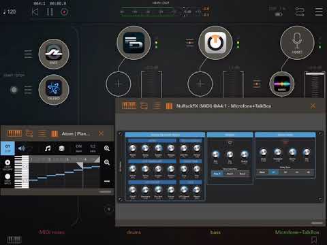This screenshot has height=245, width=327.
Task: Open the menu handle beside NuRack effect node
Action: tap(257, 84)
